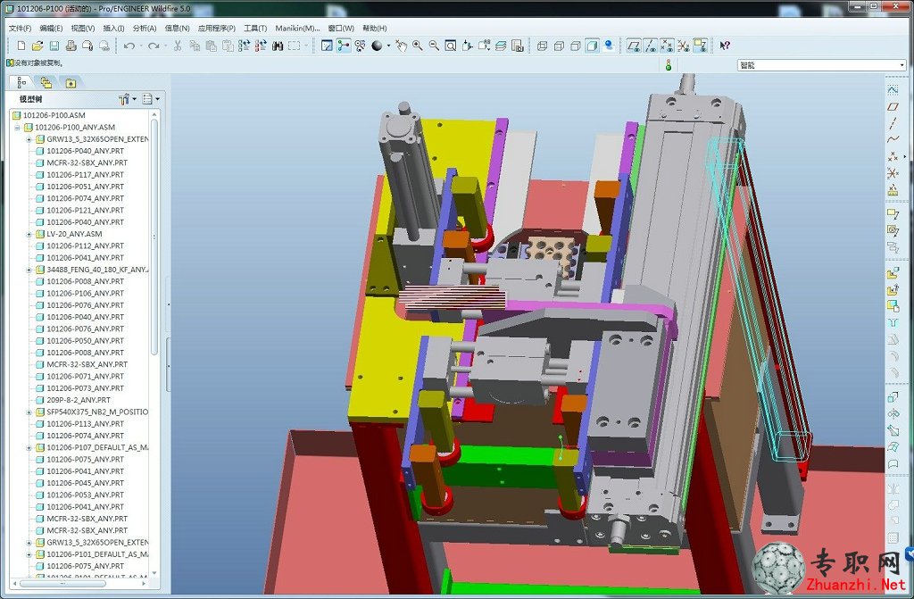Select Datum Plane tool in right toolbar
The width and height of the screenshot is (914, 599).
893,107
